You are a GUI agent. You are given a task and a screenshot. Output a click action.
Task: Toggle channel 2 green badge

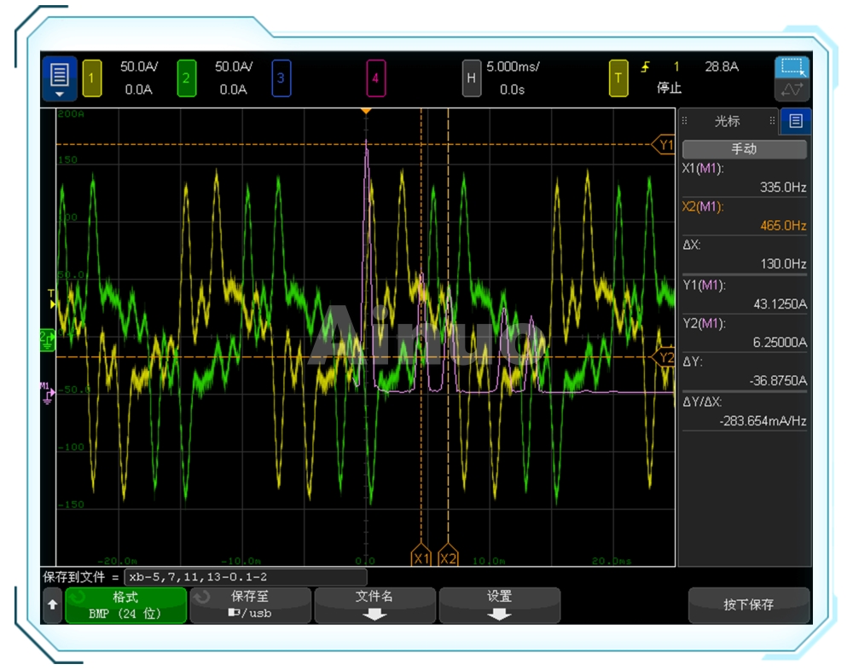point(187,78)
